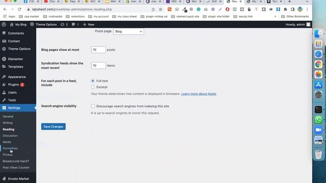Image resolution: width=326 pixels, height=183 pixels.
Task: Click Theme Options in the admin bar
Action: [x=43, y=24]
